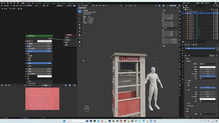
Task: Switch viewport to wireframe shading
Action: pyautogui.click(x=170, y=5)
